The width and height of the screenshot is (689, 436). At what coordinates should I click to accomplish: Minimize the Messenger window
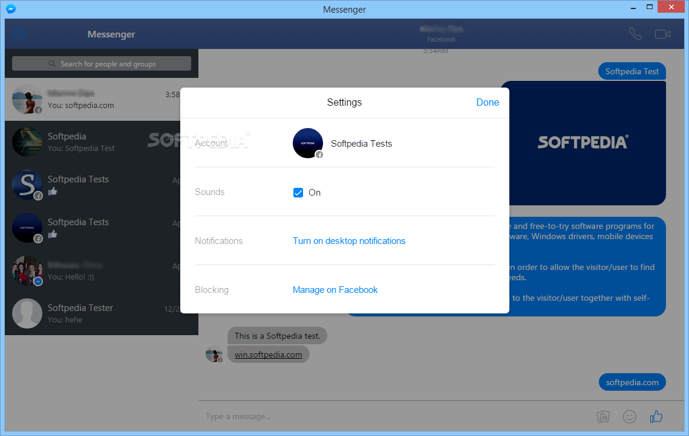click(x=633, y=8)
